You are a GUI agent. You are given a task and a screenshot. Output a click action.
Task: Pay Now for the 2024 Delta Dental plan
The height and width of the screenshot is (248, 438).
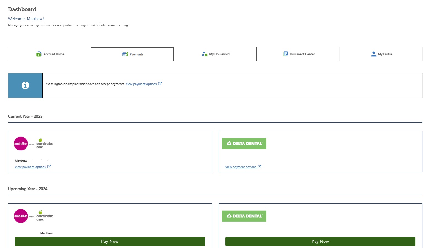pos(320,241)
